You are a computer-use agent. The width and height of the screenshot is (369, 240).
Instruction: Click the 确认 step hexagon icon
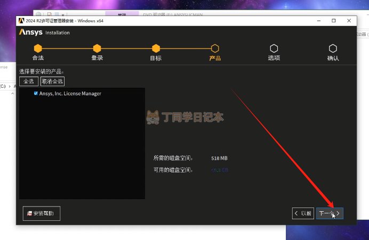coord(333,48)
